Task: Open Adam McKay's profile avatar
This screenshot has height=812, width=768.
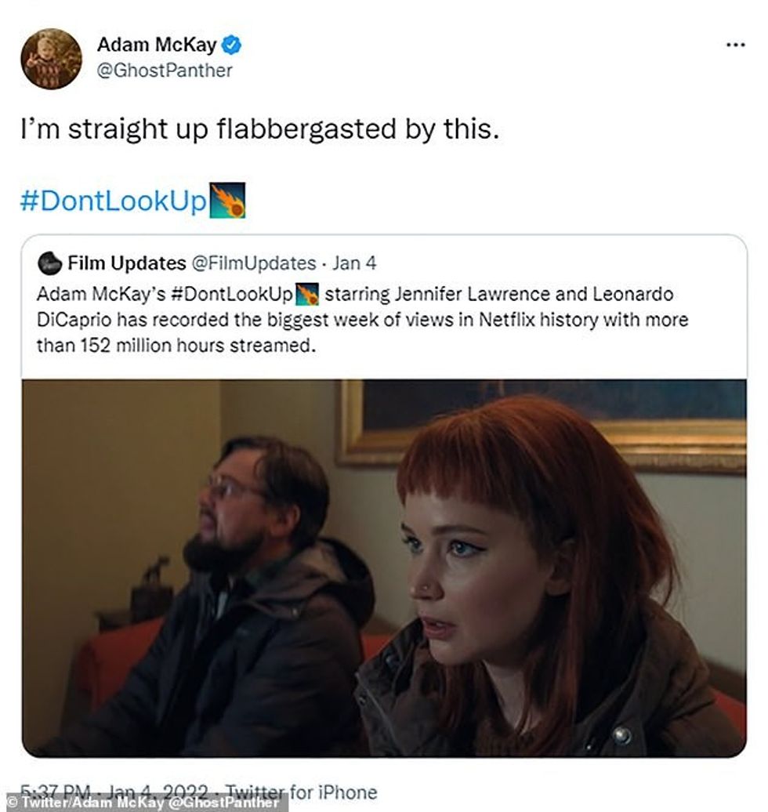Action: (x=51, y=59)
